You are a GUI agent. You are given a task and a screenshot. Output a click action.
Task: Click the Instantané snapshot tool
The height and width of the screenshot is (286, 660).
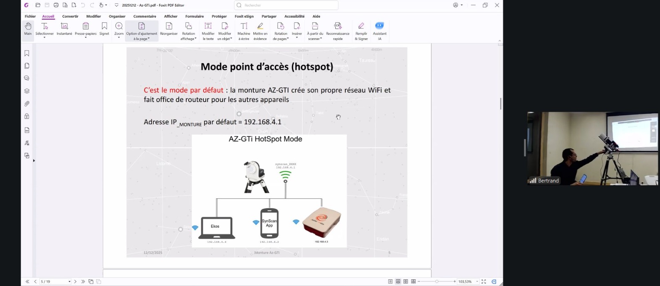pyautogui.click(x=64, y=29)
